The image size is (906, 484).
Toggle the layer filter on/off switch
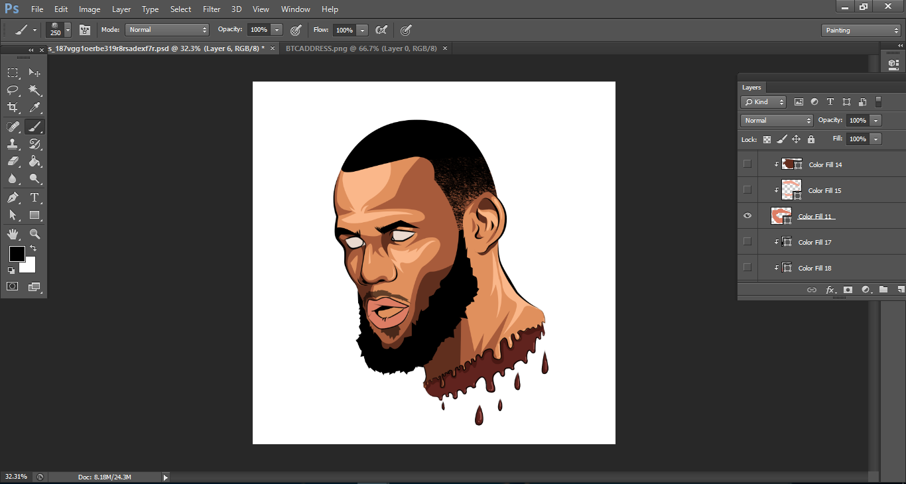(x=879, y=102)
